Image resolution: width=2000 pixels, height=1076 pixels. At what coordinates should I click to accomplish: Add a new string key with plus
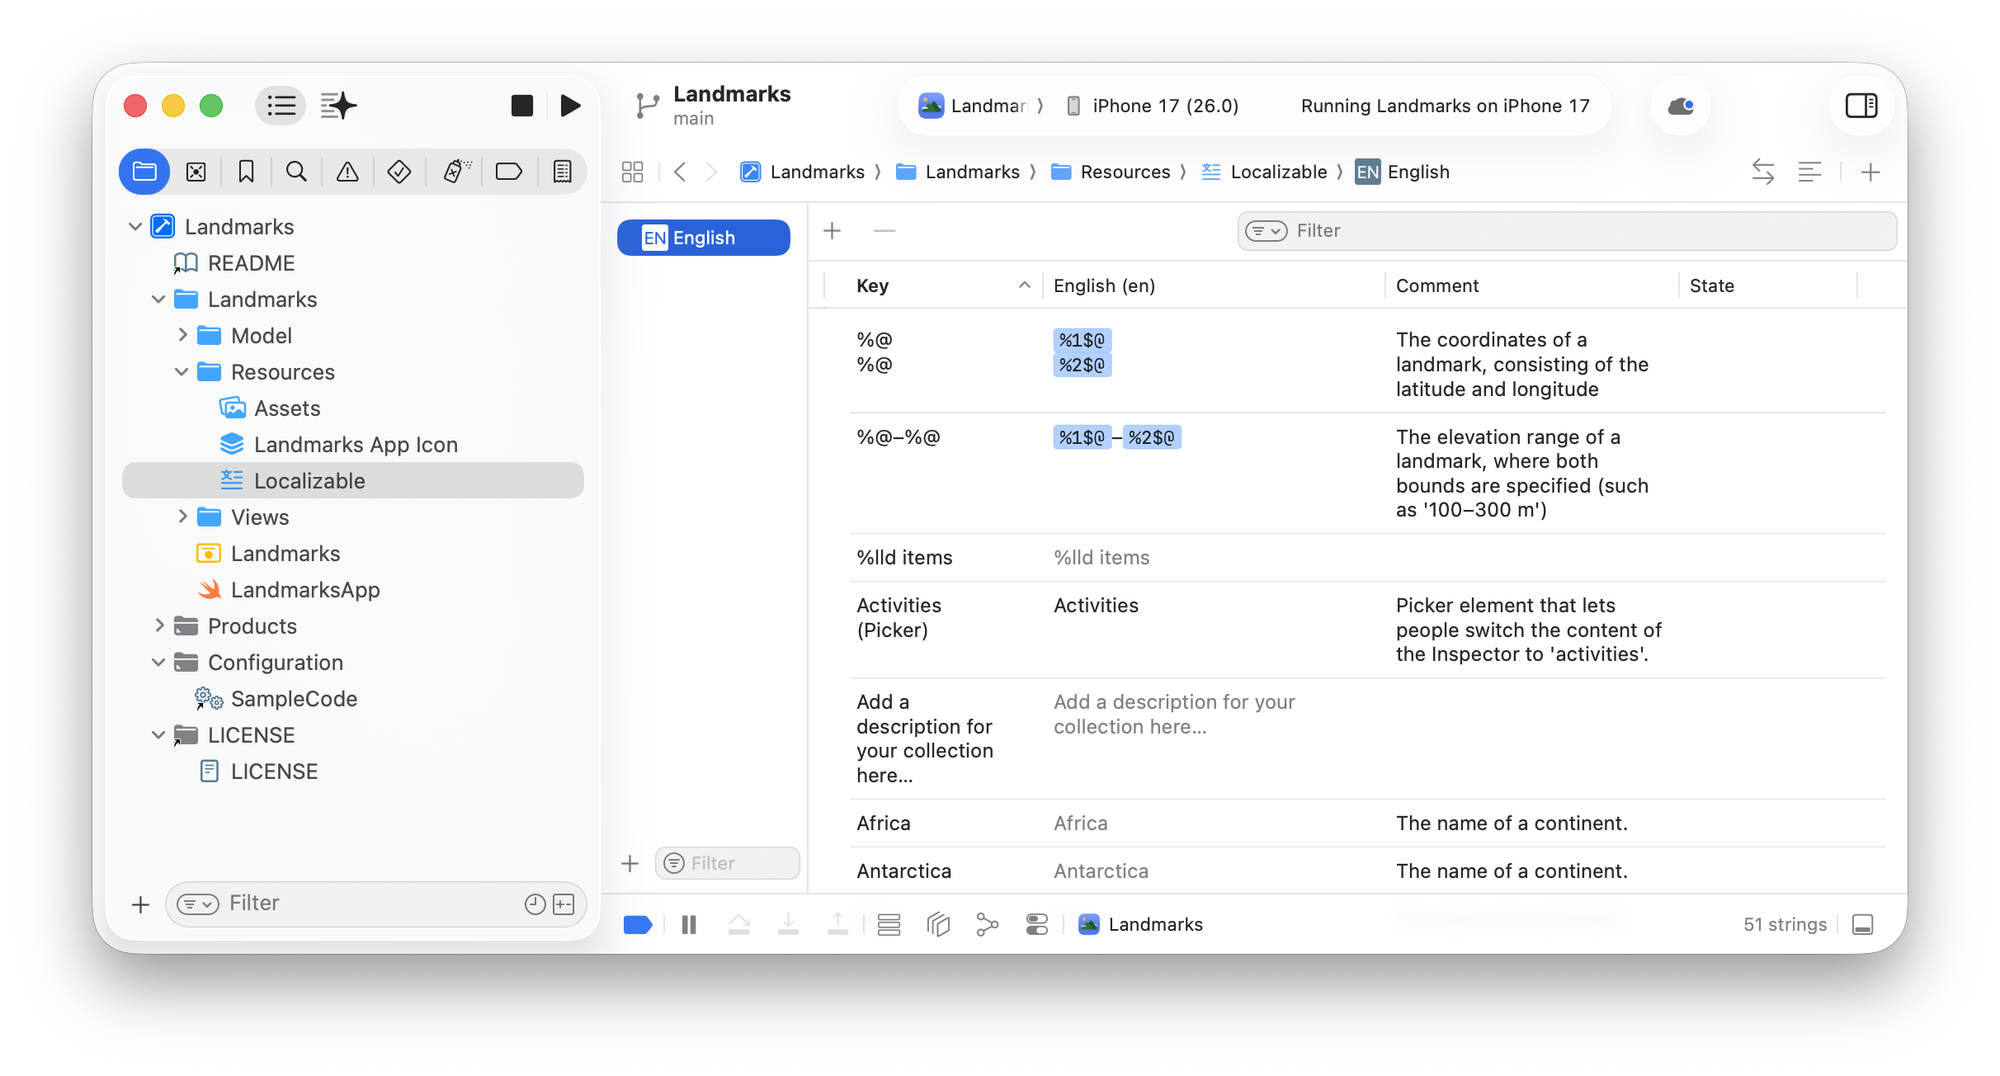coord(833,231)
